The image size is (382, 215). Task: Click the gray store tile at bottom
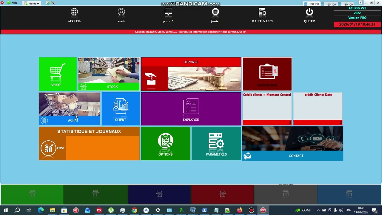pyautogui.click(x=286, y=194)
